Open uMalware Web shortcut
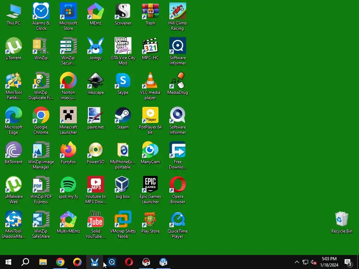 click(14, 190)
